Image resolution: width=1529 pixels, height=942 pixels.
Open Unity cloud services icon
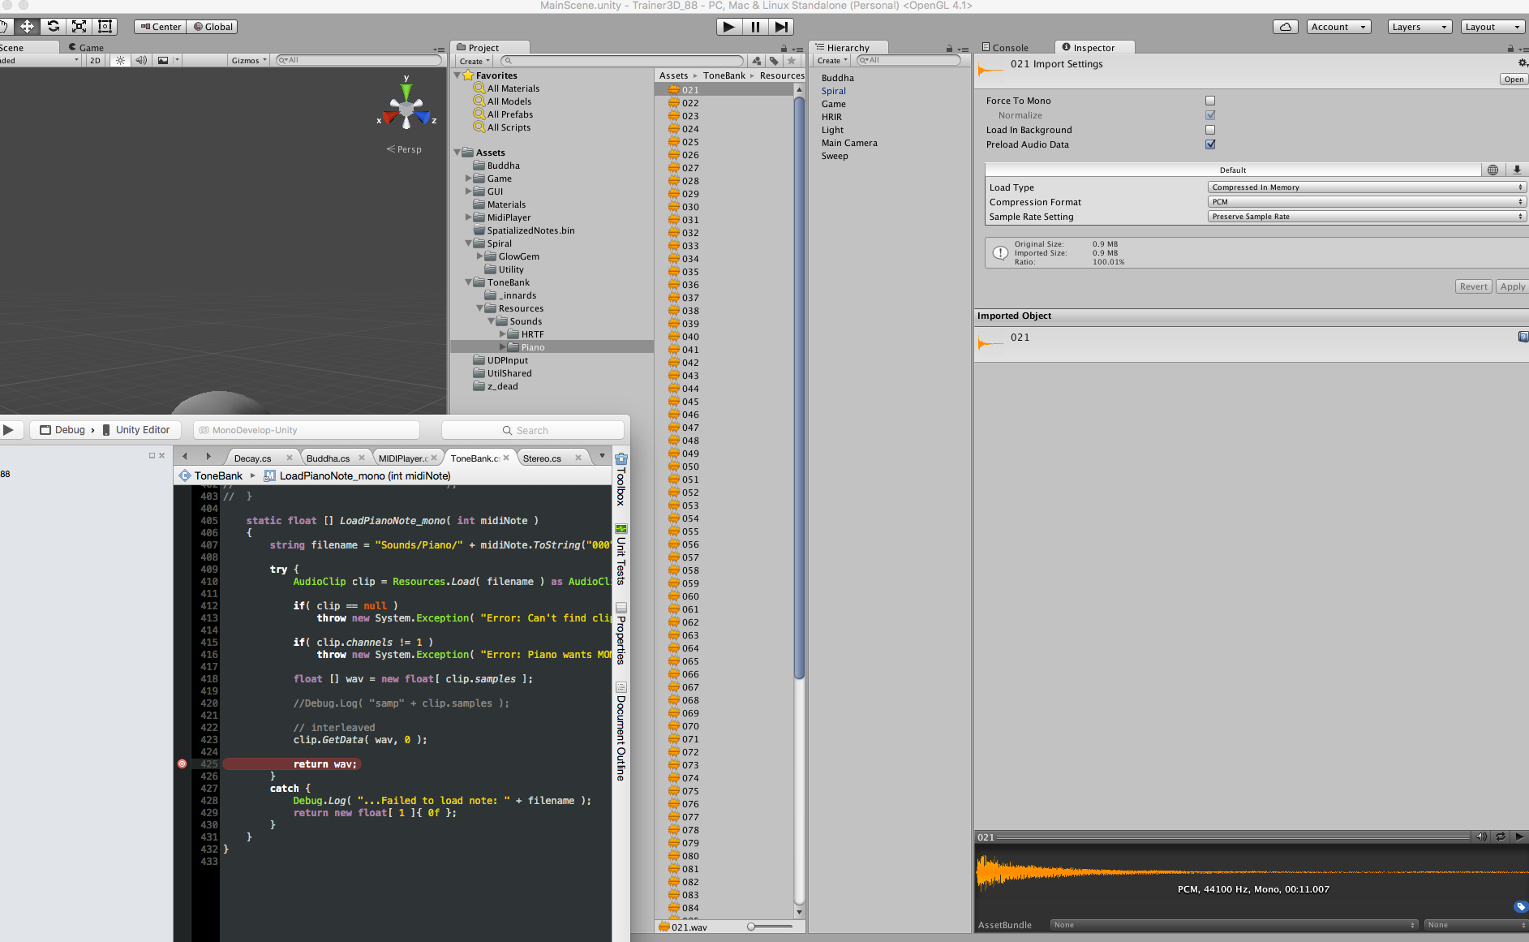1286,27
